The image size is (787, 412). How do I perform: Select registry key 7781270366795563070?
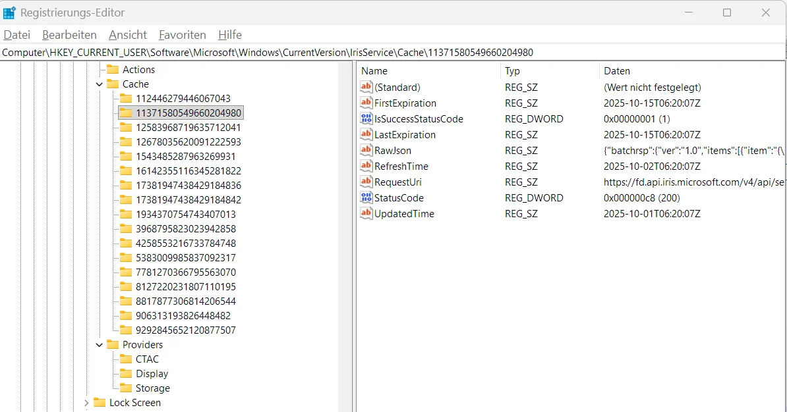186,272
